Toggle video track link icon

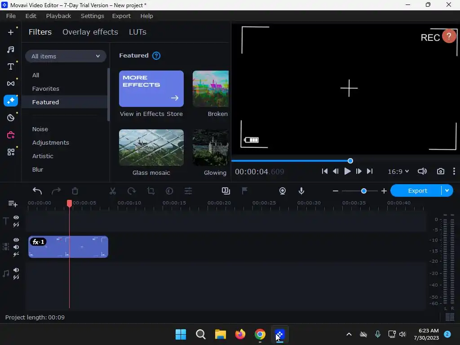[x=16, y=254]
